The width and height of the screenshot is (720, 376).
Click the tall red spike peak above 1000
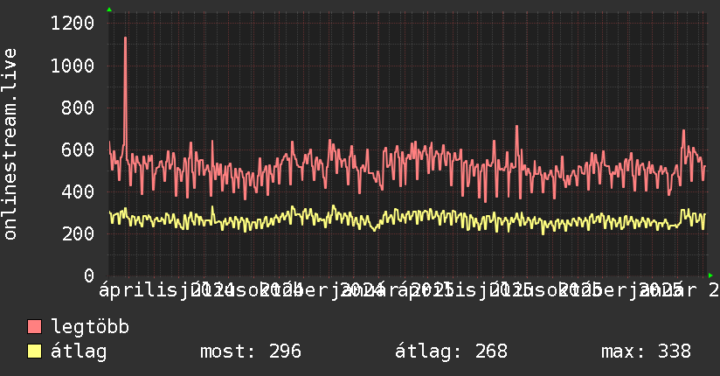pos(125,38)
